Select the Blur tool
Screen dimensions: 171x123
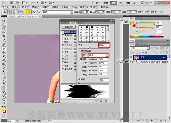[x=4, y=68]
